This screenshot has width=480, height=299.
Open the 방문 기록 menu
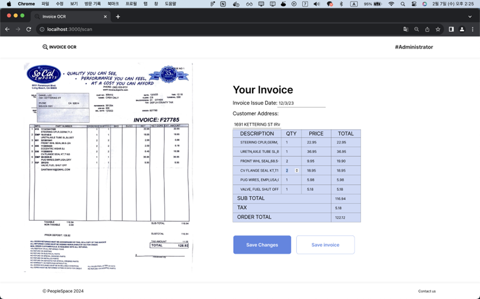click(x=92, y=4)
